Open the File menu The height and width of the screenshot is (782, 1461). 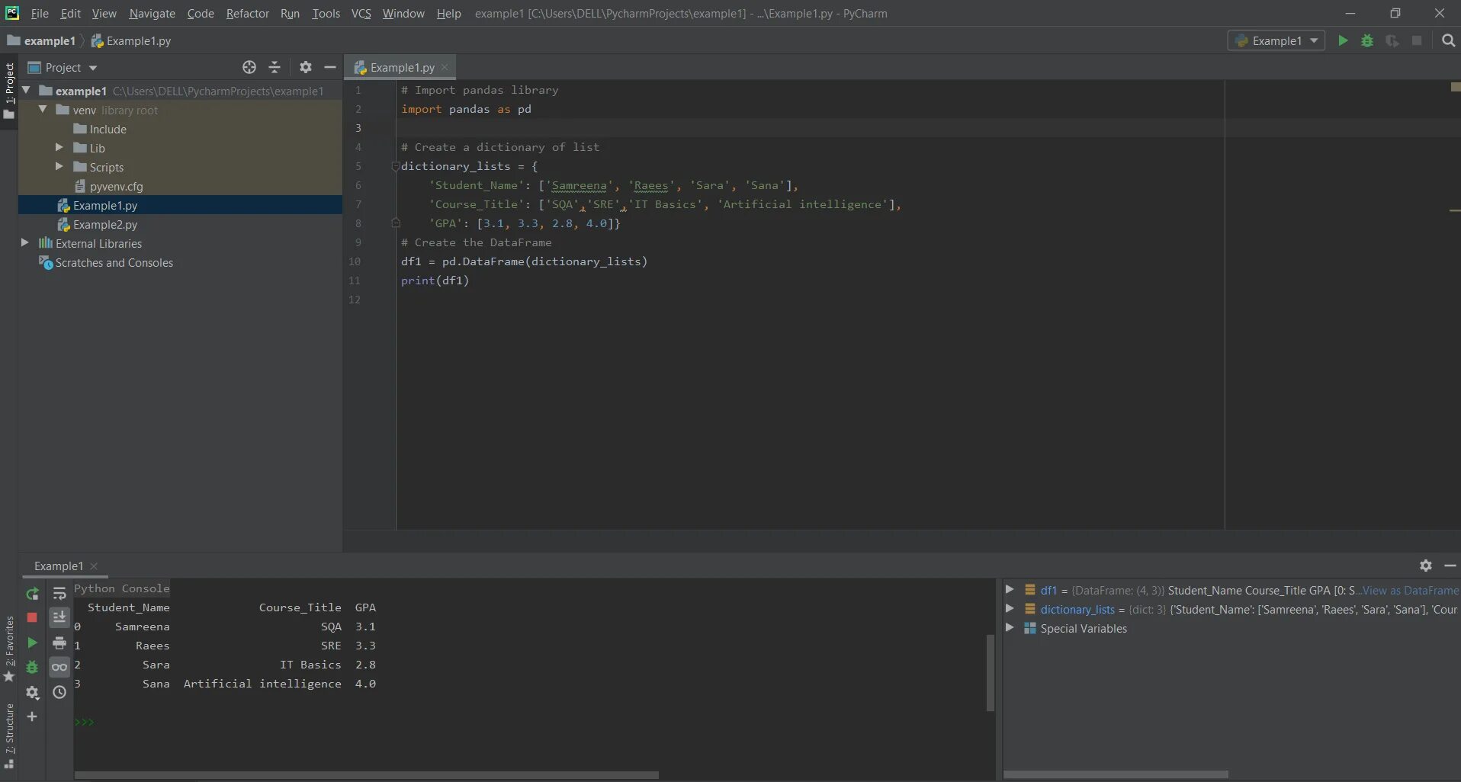click(40, 13)
